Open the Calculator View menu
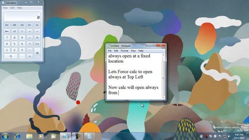The image size is (249, 140). pyautogui.click(x=5, y=8)
